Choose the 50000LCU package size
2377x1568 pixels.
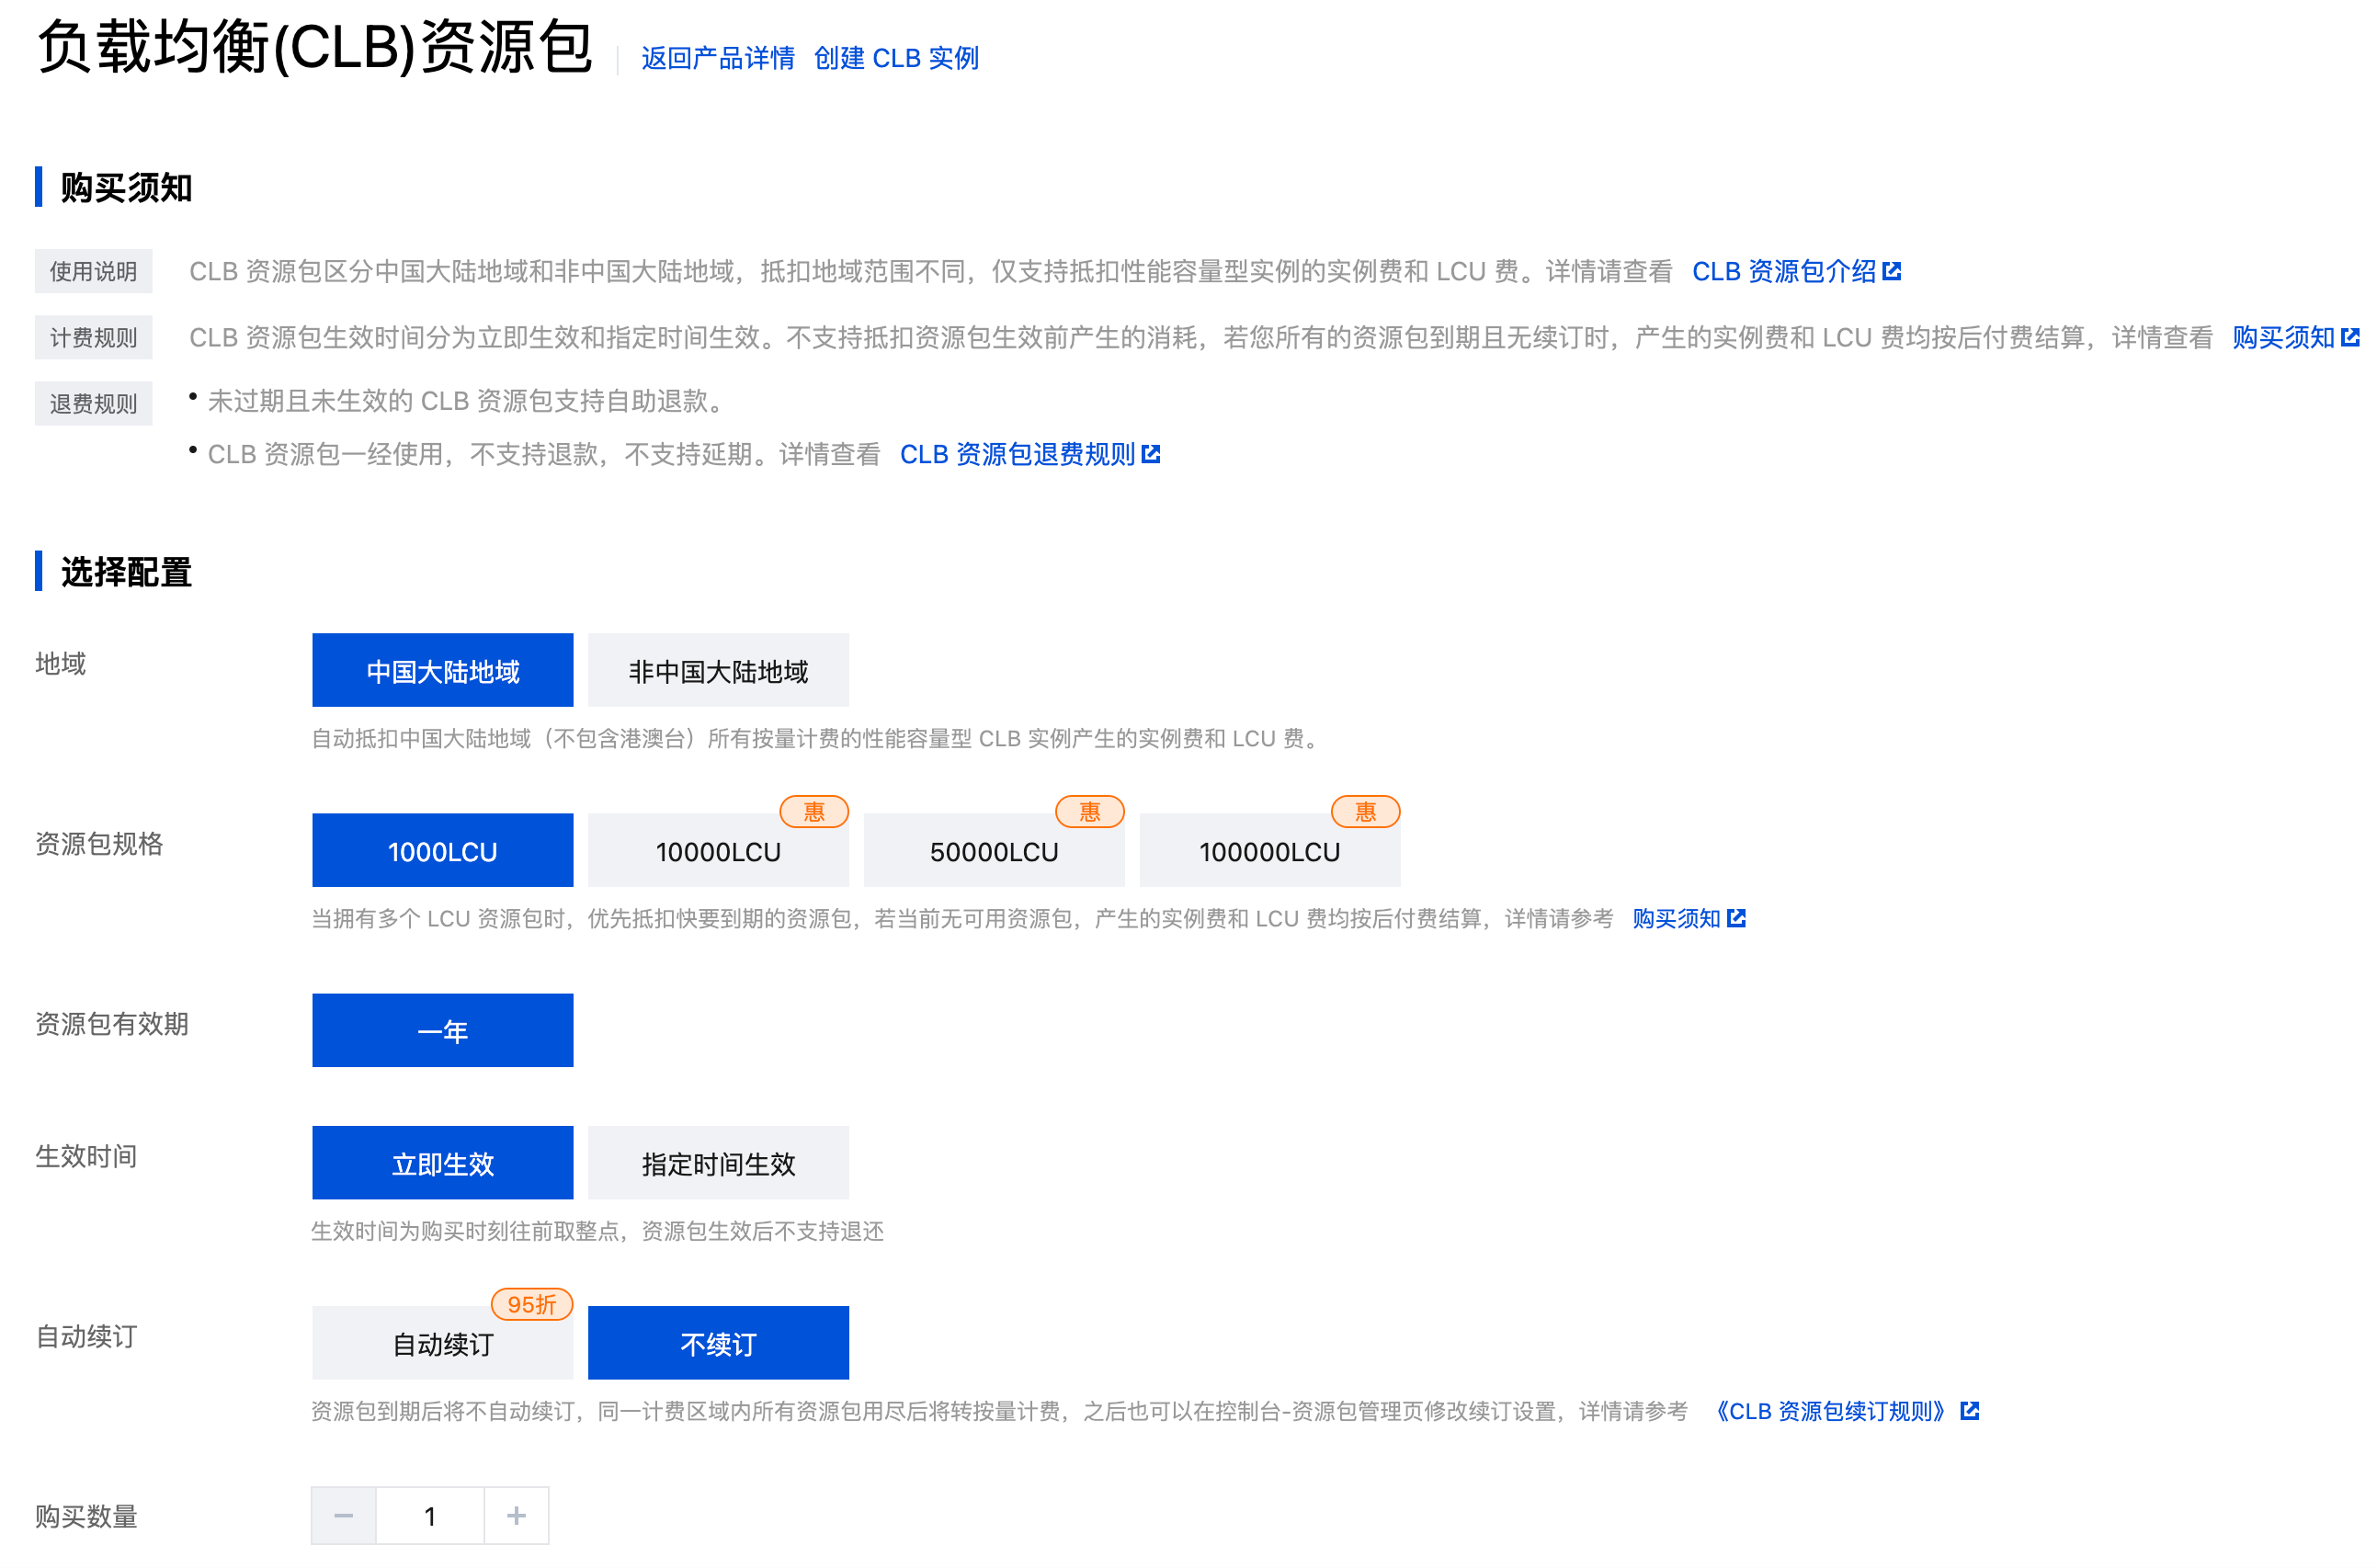(x=993, y=851)
